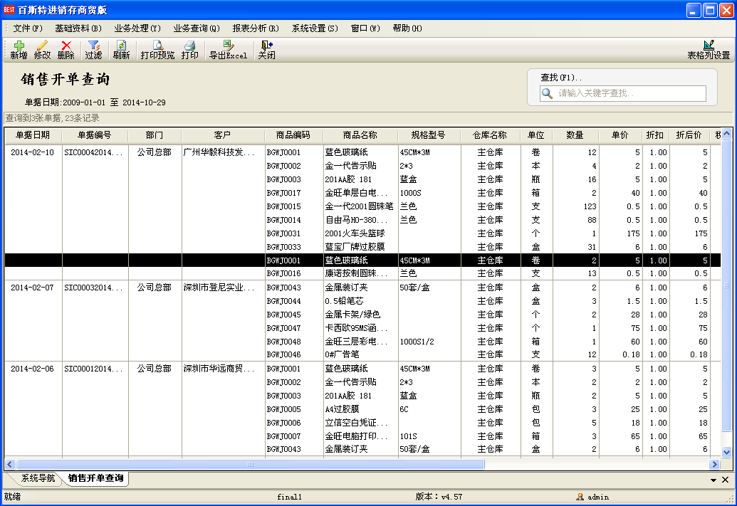
Task: Click the 关闭 (Close) door icon
Action: (x=266, y=50)
